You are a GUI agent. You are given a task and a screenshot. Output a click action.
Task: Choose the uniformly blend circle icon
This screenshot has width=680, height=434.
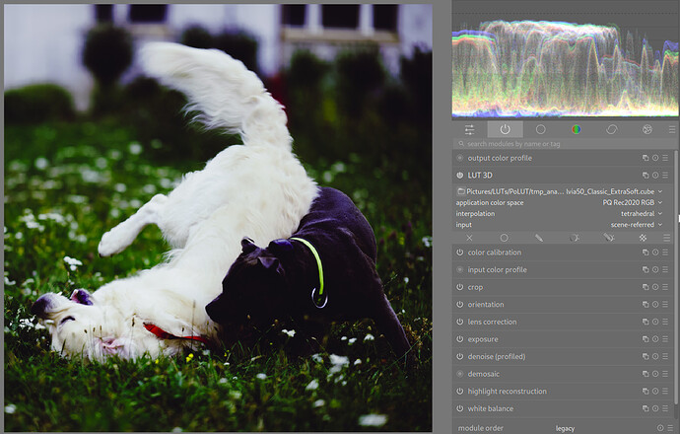[x=504, y=238]
